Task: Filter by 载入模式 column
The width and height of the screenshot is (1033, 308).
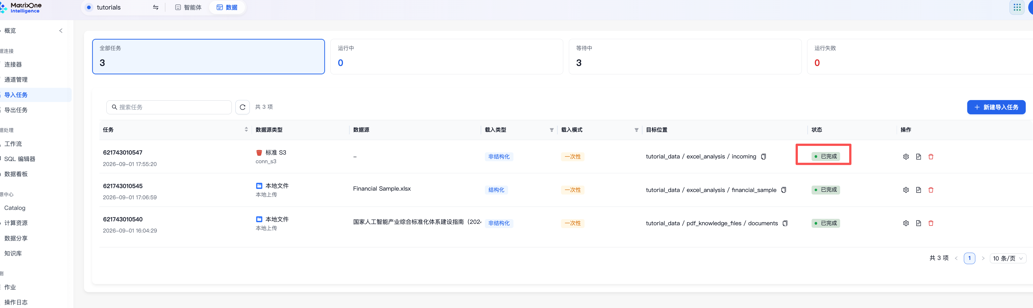Action: (x=636, y=130)
